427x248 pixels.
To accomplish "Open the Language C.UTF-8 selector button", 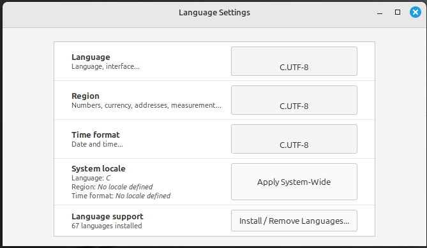I will [x=294, y=61].
